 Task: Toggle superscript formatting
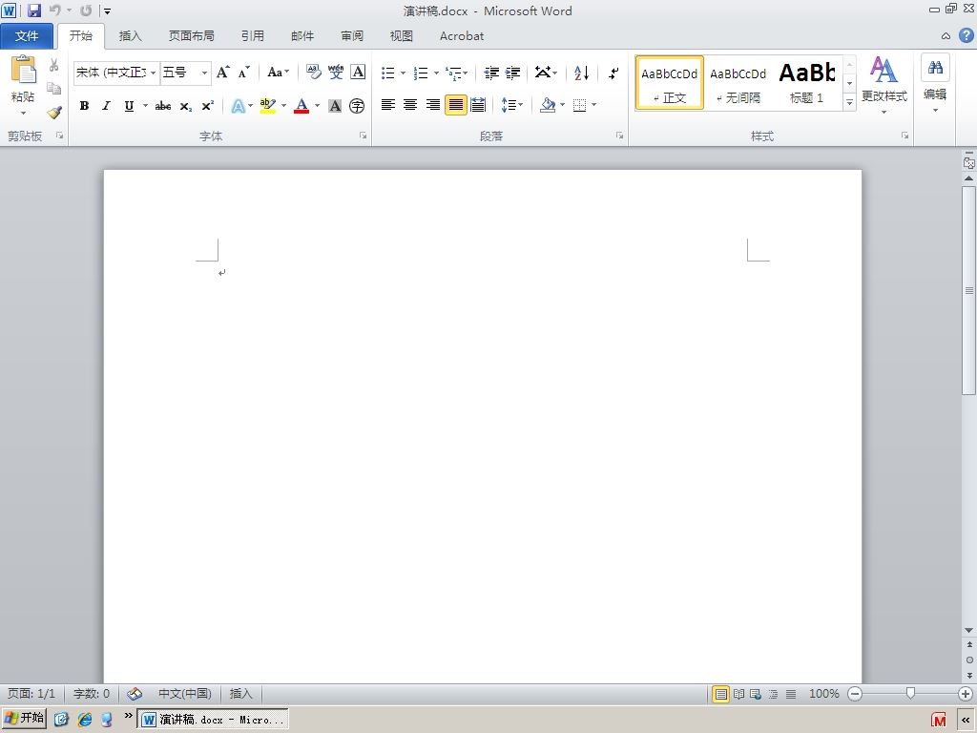click(x=207, y=106)
